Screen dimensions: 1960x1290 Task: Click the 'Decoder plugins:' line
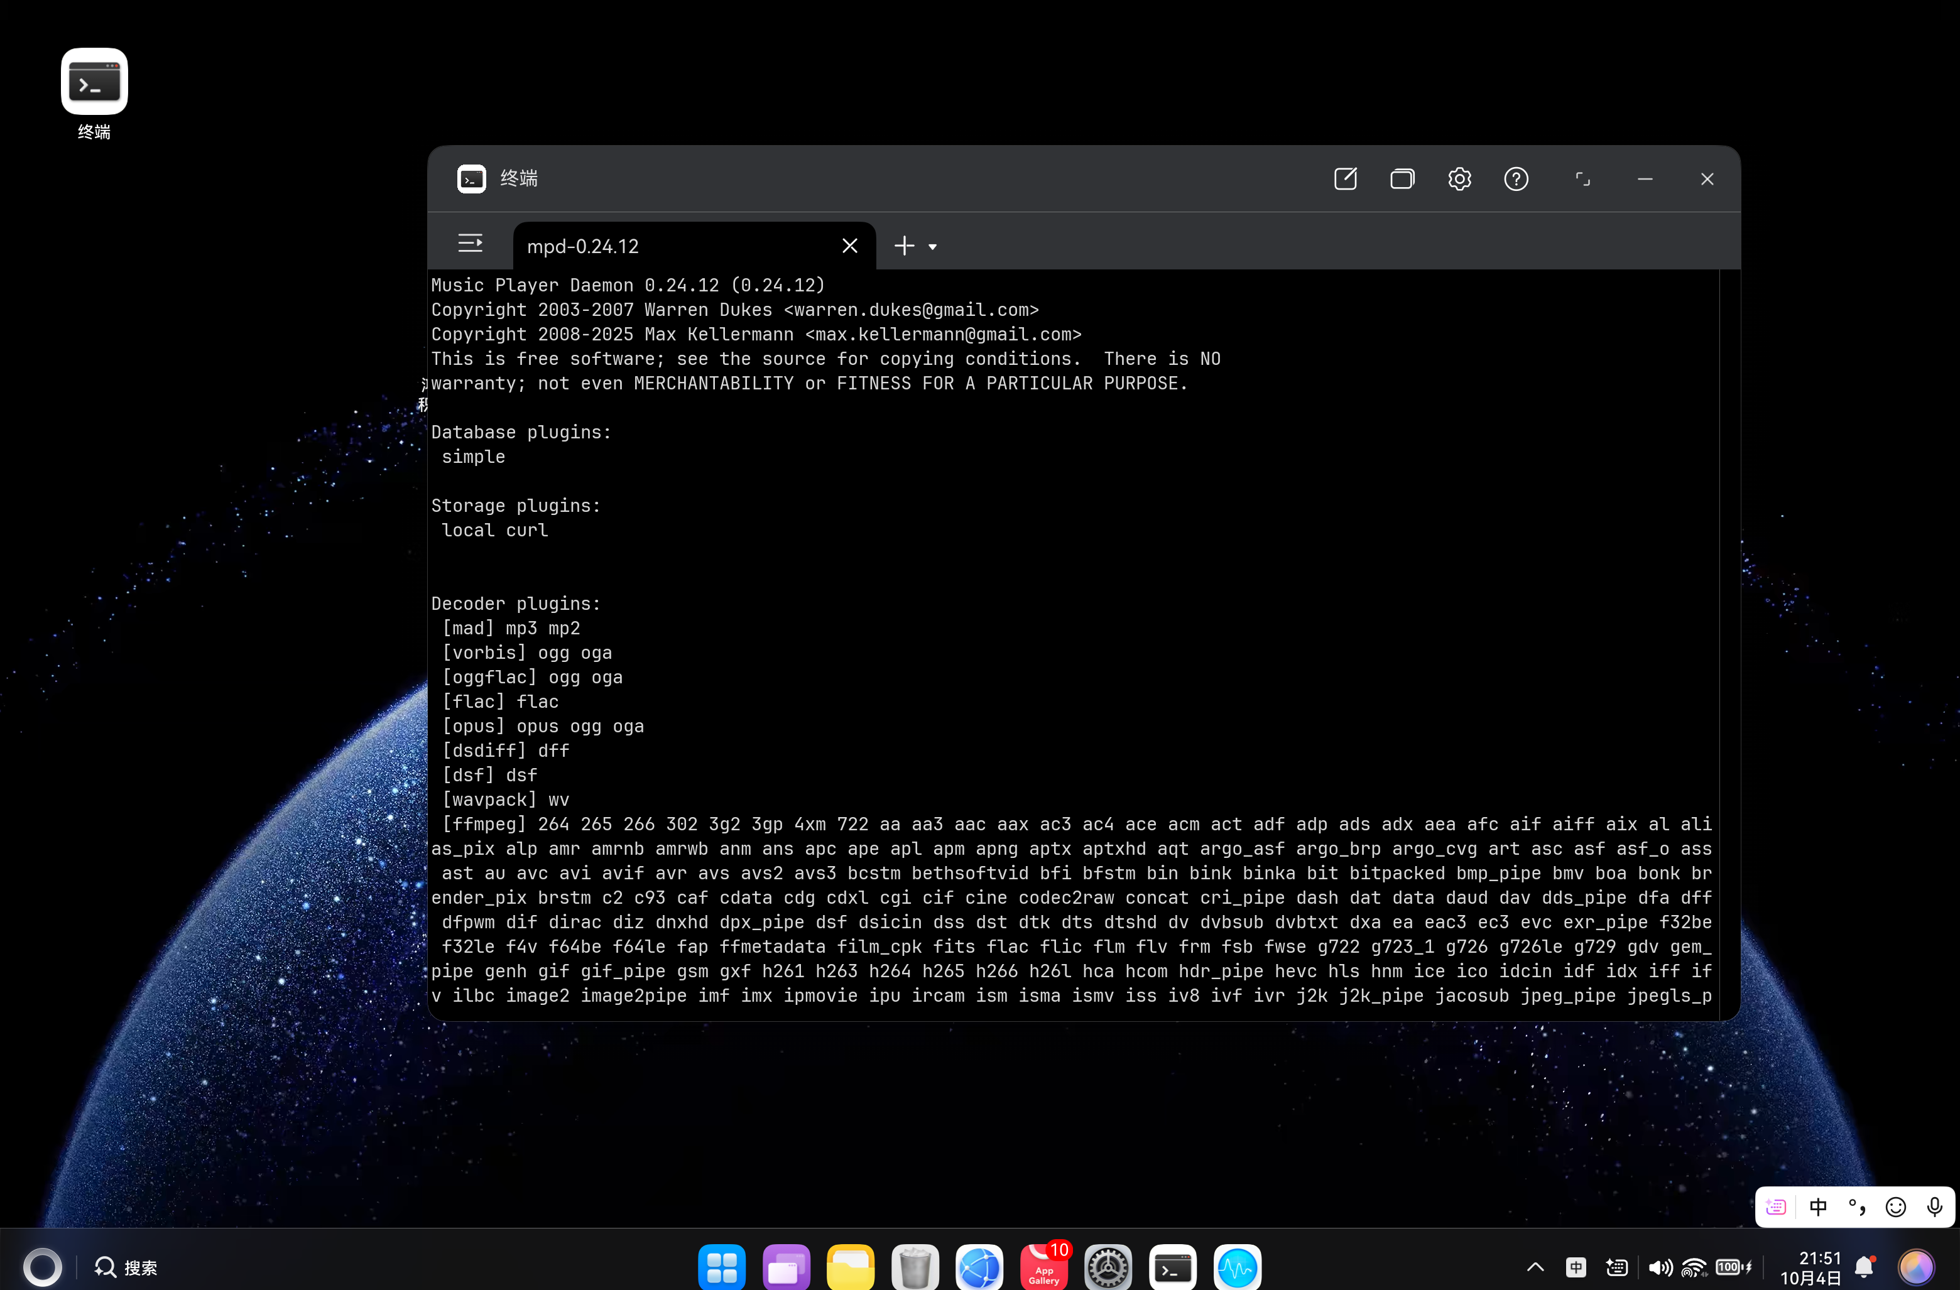coord(516,604)
